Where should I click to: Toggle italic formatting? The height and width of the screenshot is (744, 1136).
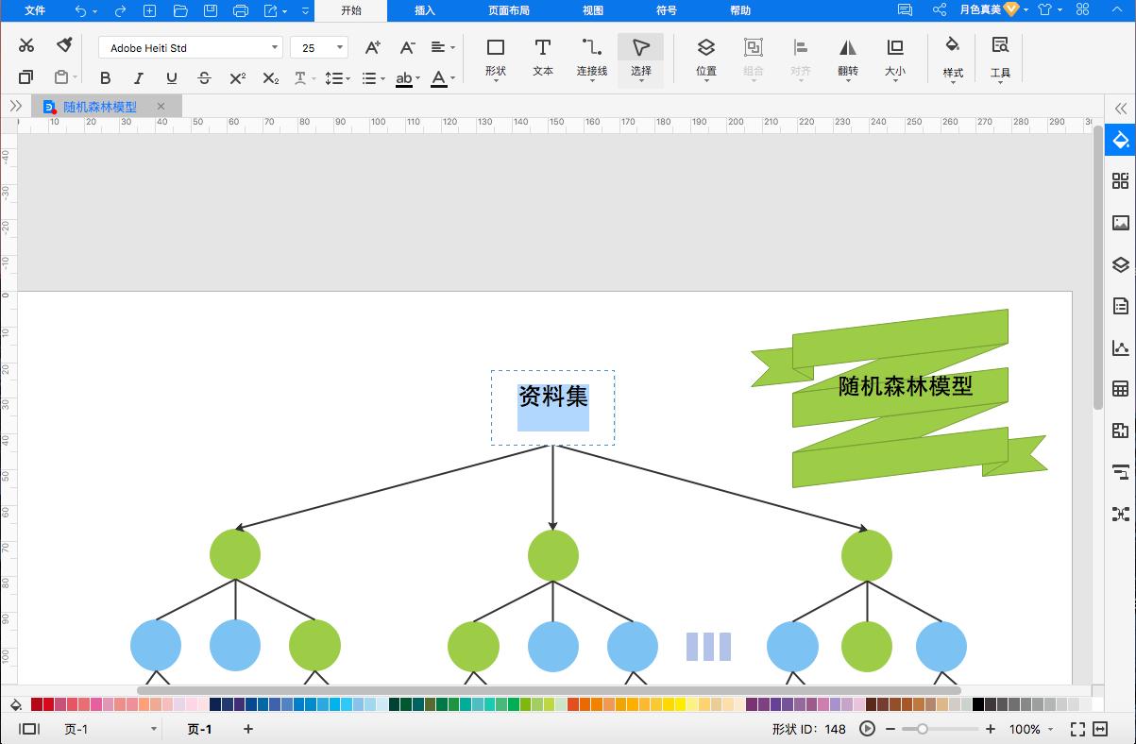(x=138, y=78)
